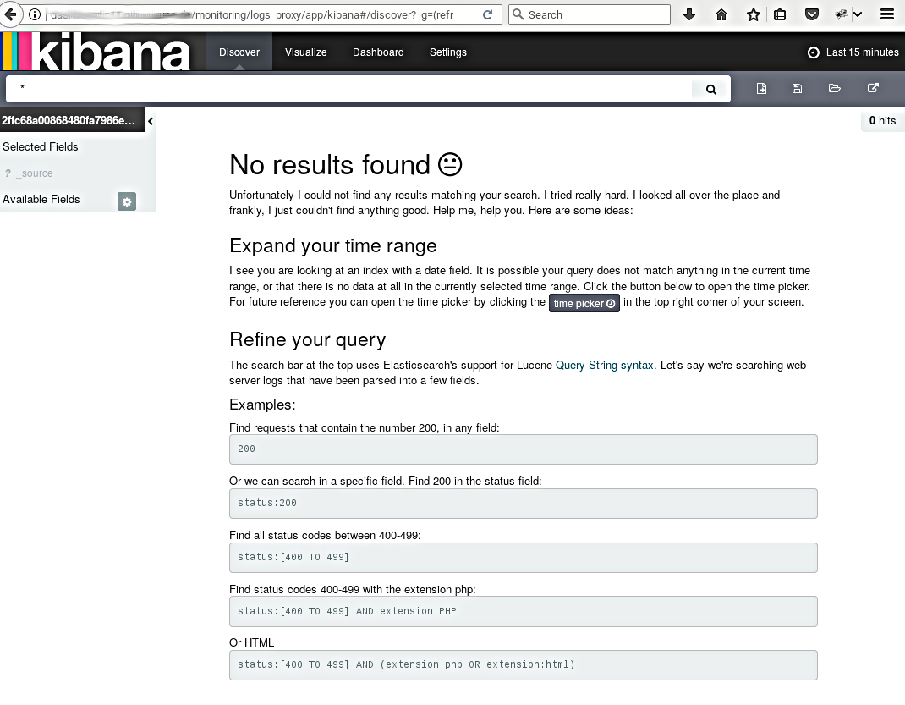The image size is (905, 705).
Task: Click the Share search external-link icon
Action: 873,89
